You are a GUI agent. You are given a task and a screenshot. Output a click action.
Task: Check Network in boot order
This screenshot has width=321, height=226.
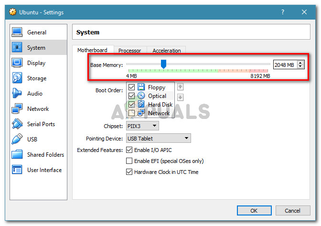[x=131, y=113]
